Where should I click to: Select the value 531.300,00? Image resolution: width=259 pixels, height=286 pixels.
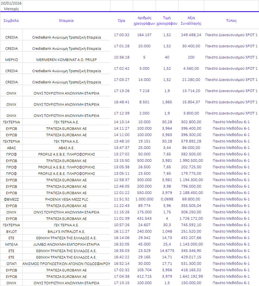pyautogui.click(x=191, y=264)
